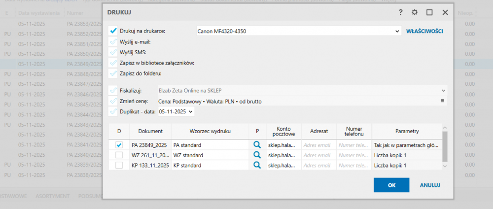Expand the Canon MF4320-4350 printer dropdown
This screenshot has width=493, height=209.
click(397, 31)
